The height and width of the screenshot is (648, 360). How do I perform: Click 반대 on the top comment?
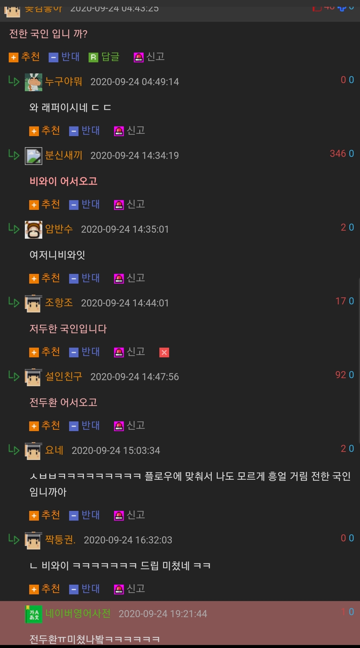[64, 57]
